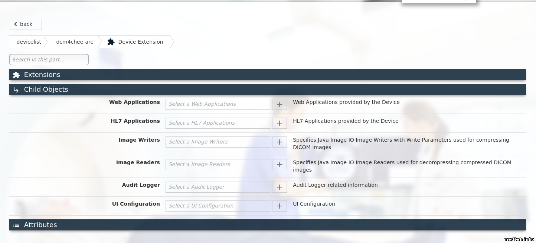Add UI Configuration via plus icon

point(280,206)
